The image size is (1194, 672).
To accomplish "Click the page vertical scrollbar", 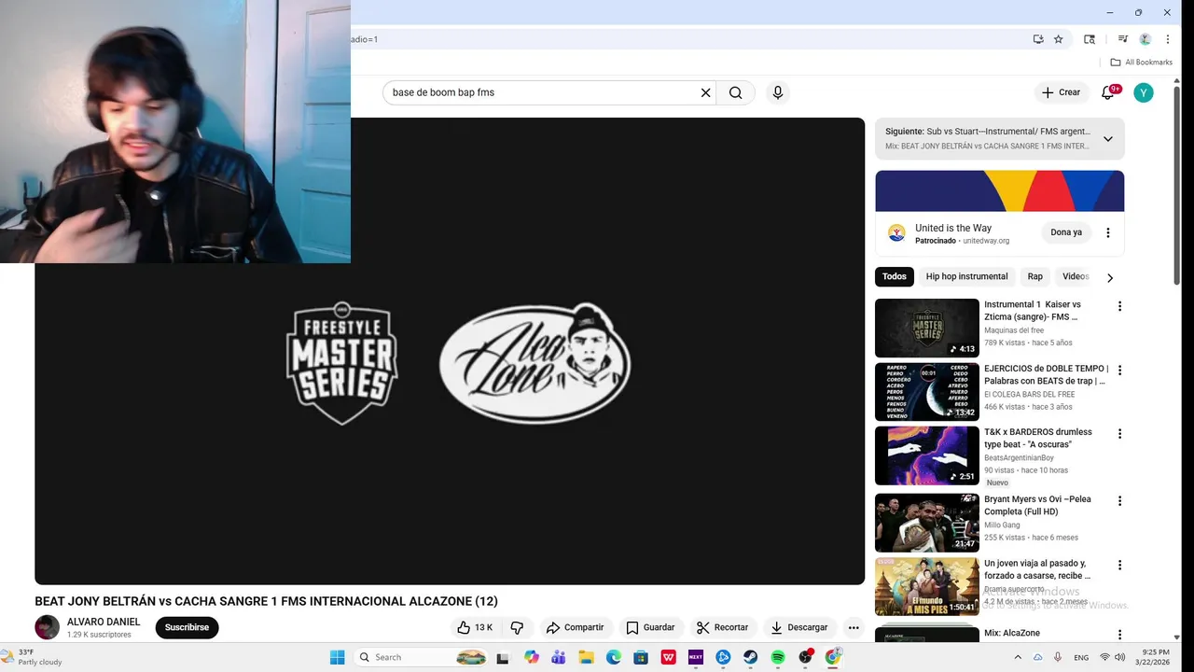I will pyautogui.click(x=1176, y=187).
